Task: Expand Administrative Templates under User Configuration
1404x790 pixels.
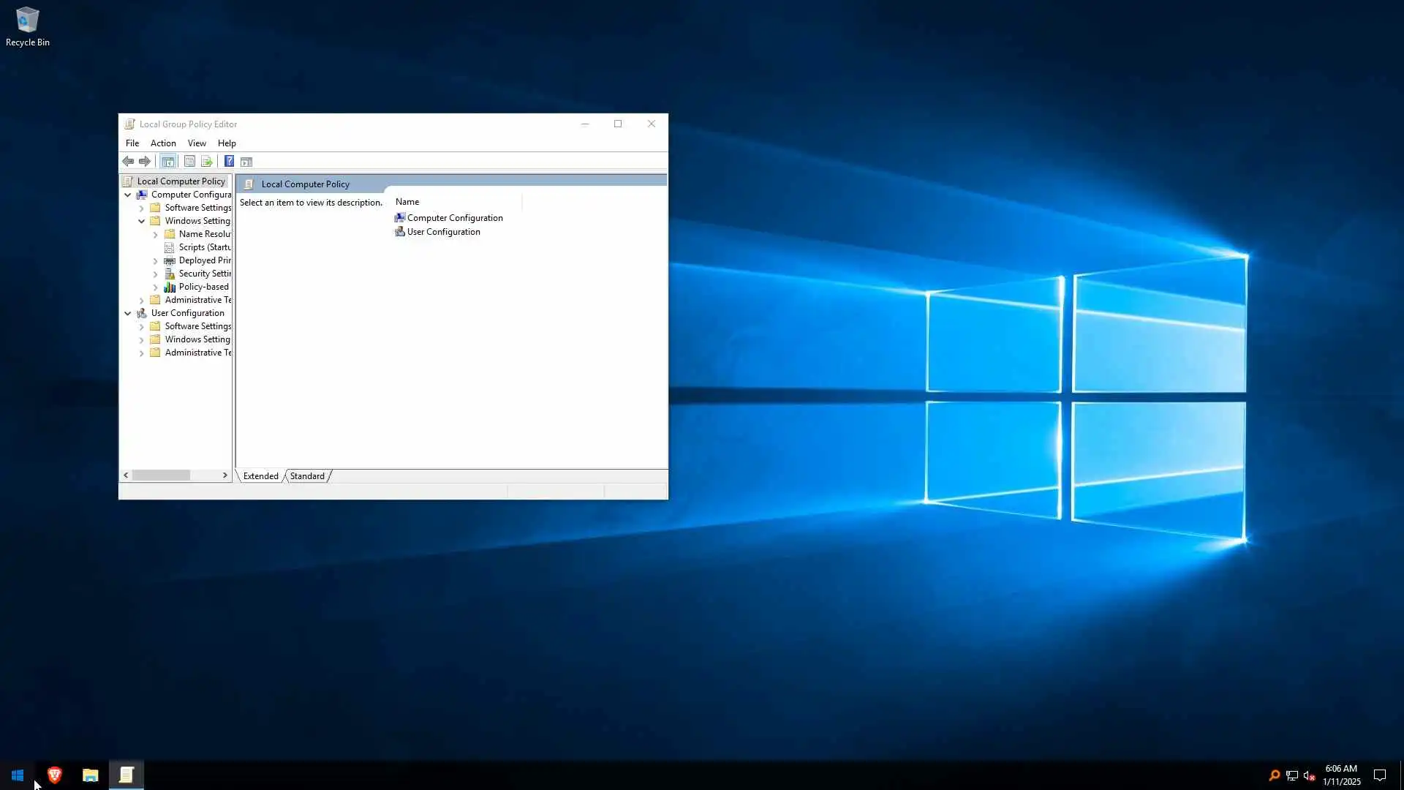Action: tap(141, 353)
